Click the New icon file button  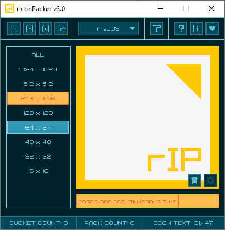coord(14,28)
